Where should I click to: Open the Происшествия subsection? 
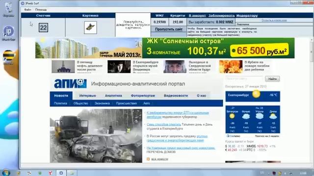pyautogui.click(x=127, y=103)
